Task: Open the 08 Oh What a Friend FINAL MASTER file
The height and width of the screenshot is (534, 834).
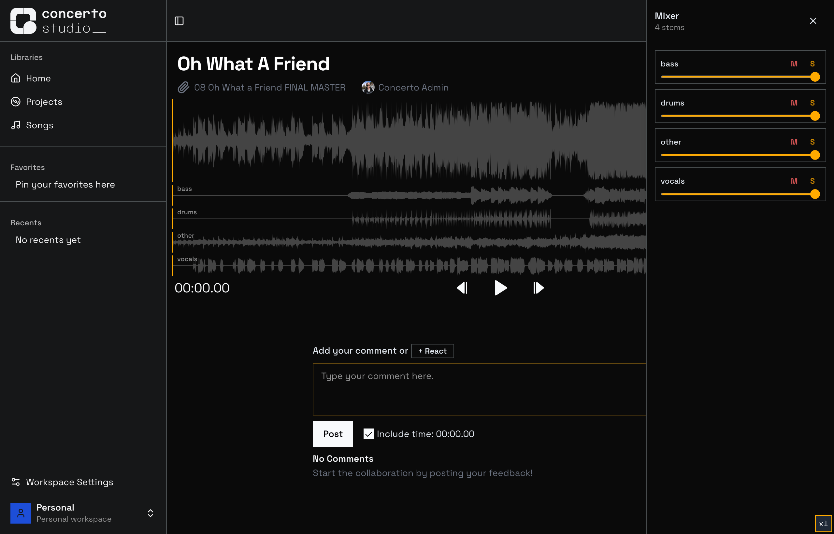Action: (x=269, y=87)
